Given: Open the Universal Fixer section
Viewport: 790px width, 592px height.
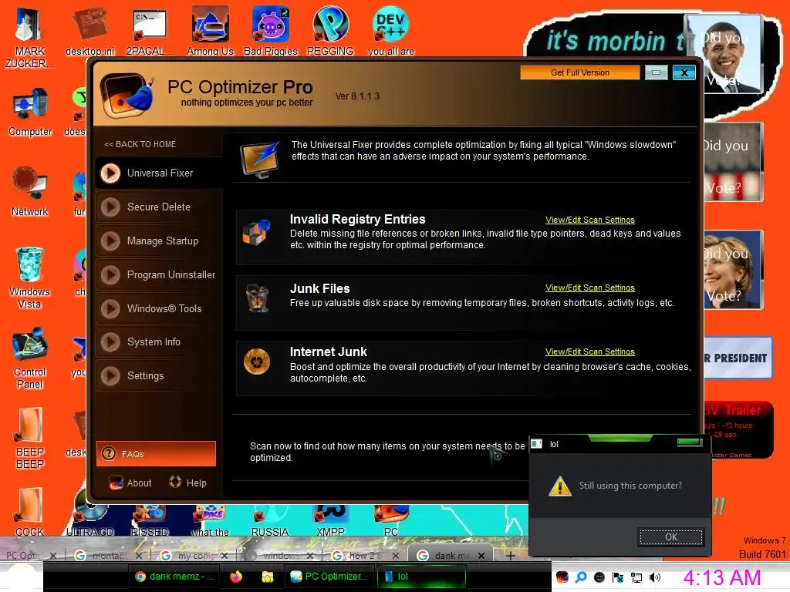Looking at the screenshot, I should [x=159, y=173].
